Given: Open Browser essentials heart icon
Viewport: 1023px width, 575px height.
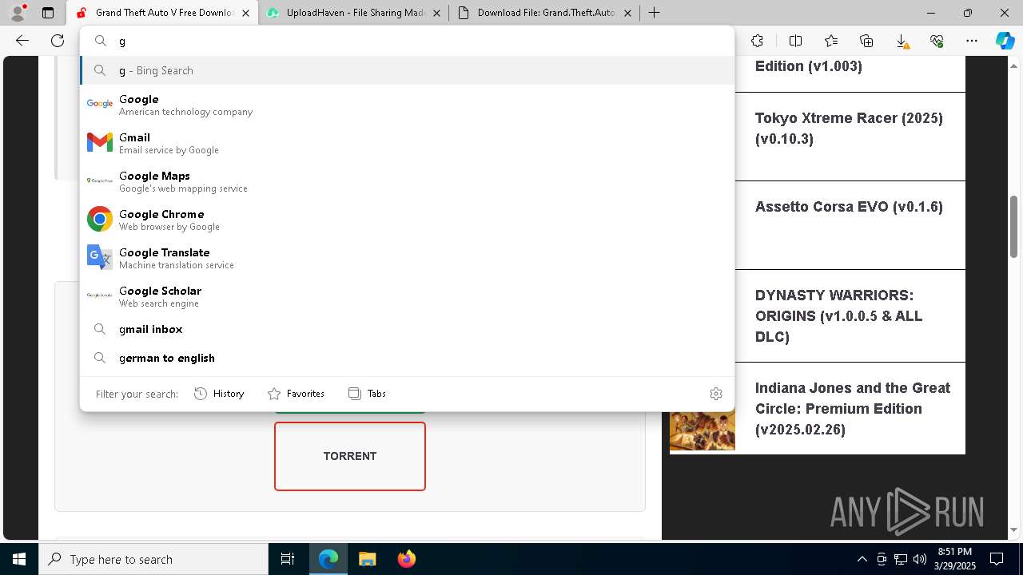Looking at the screenshot, I should pos(937,41).
